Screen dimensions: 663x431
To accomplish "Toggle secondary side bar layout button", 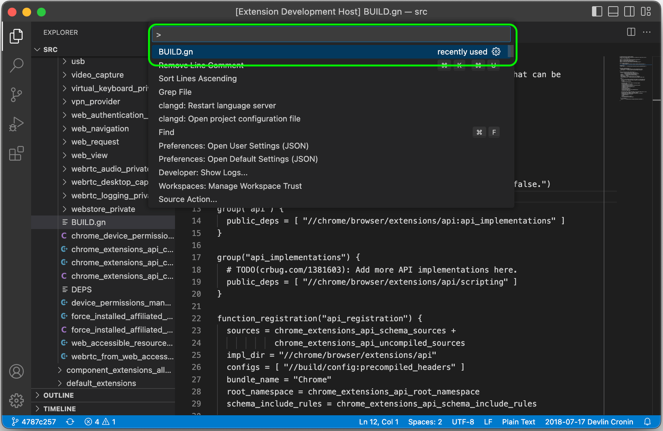I will pos(629,12).
